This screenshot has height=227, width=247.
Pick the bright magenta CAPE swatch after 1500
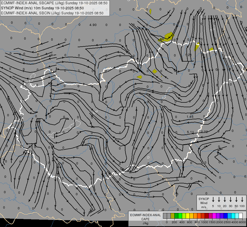(214, 216)
